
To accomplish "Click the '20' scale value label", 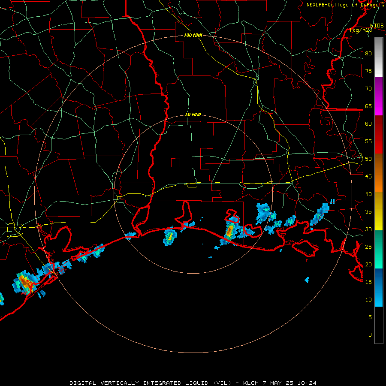I will pyautogui.click(x=368, y=265).
